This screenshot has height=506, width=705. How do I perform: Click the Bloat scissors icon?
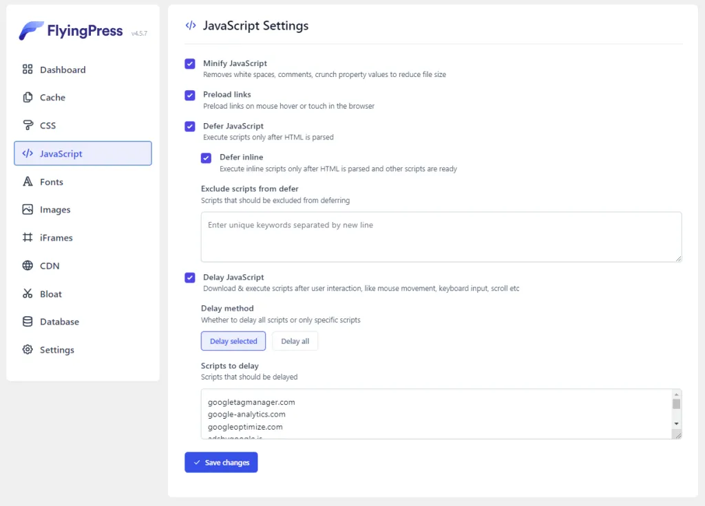(28, 294)
